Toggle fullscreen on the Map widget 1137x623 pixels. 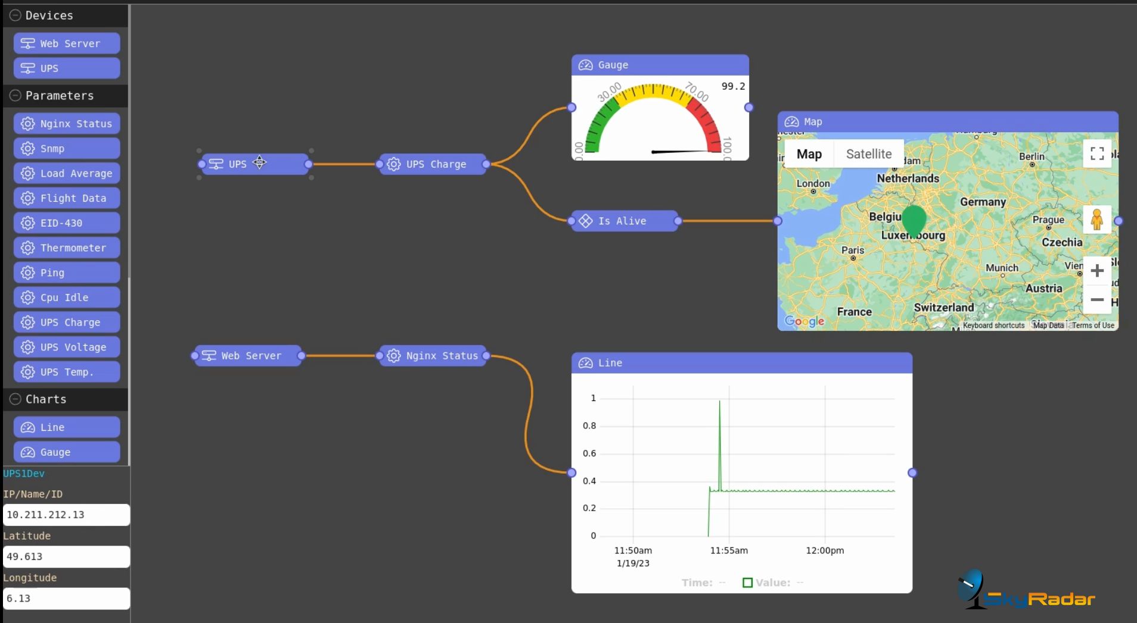(x=1097, y=153)
